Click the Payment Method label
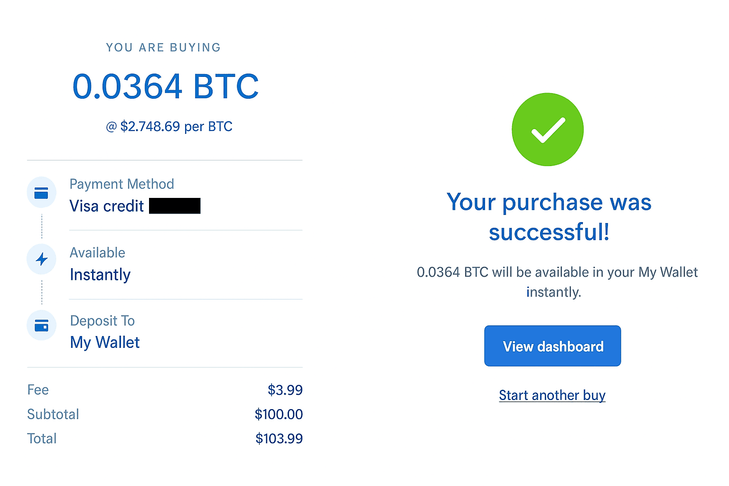Image resolution: width=729 pixels, height=486 pixels. (121, 184)
